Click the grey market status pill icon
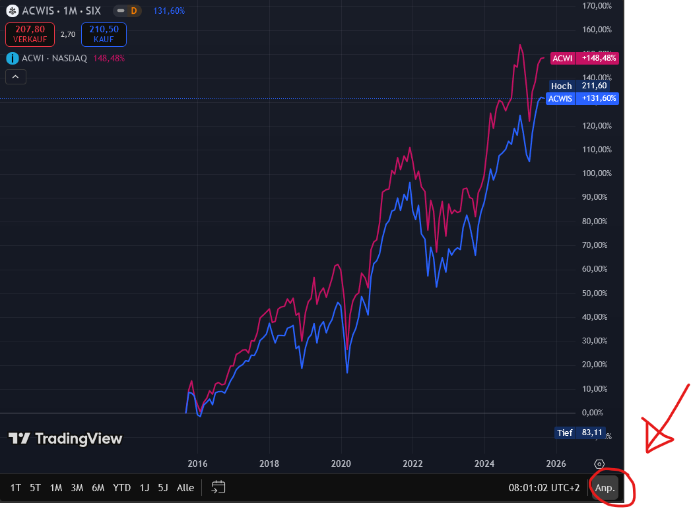 (x=121, y=11)
